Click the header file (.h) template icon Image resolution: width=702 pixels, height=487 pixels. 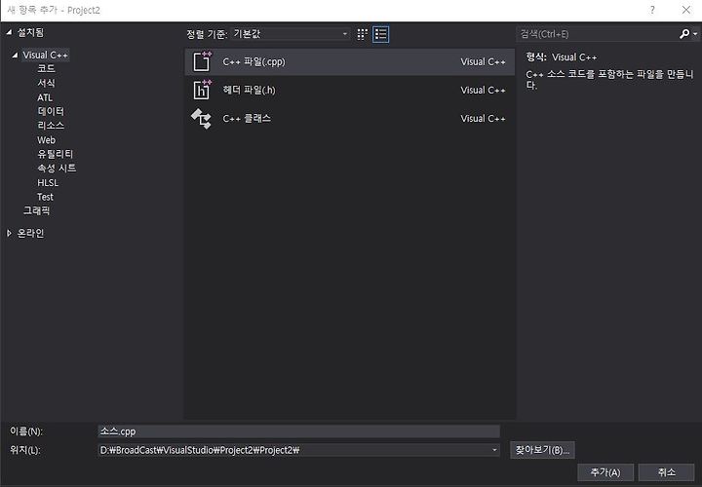click(x=202, y=90)
